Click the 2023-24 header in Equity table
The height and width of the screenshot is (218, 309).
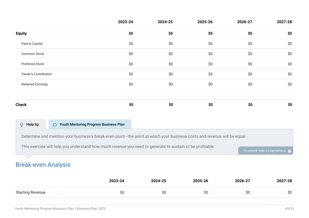pos(126,22)
